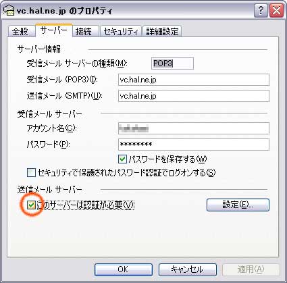The height and width of the screenshot is (283, 287).
Task: Toggle このサーバーは認証が必要 checkbox
Action: (x=31, y=205)
